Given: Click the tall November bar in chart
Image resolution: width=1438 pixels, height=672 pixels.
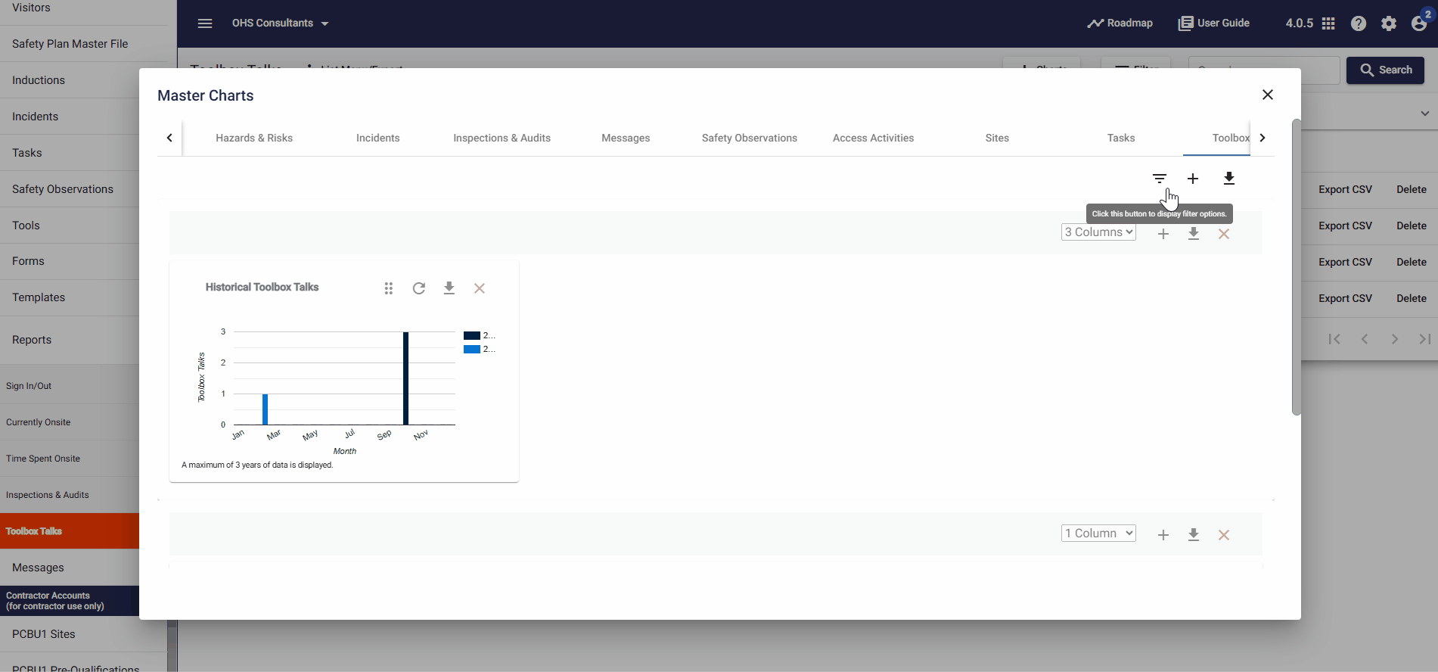Looking at the screenshot, I should tap(406, 378).
